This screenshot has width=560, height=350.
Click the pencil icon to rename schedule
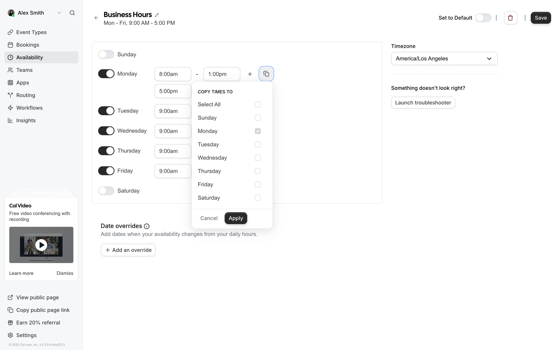tap(157, 15)
